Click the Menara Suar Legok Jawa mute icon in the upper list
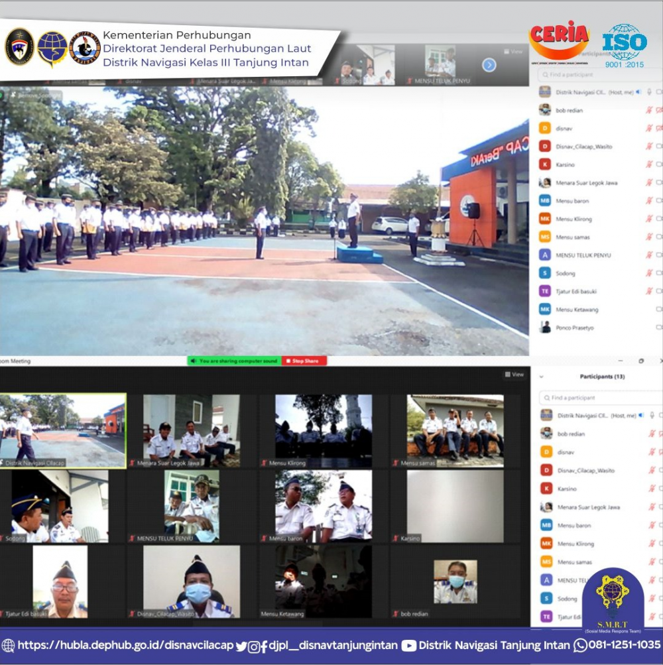This screenshot has height=665, width=663. coord(648,183)
